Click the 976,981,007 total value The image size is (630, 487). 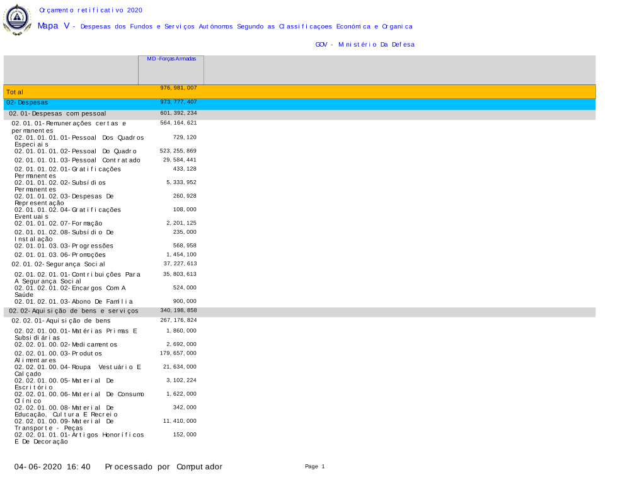pos(178,88)
